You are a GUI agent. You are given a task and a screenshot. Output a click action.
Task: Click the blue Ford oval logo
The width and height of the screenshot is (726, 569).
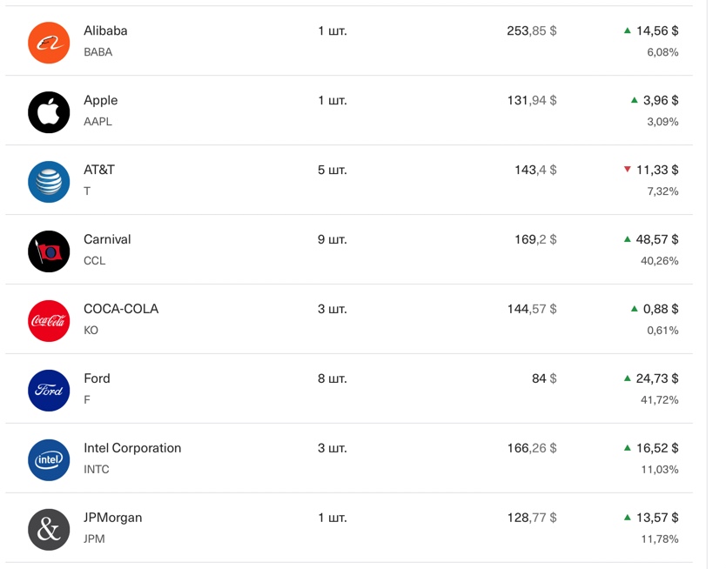coord(49,391)
